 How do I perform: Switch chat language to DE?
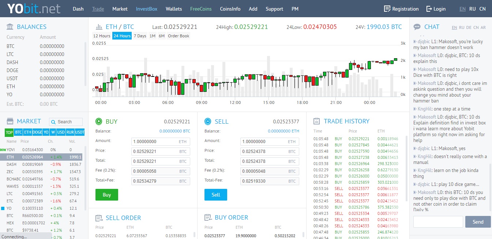[x=469, y=27]
